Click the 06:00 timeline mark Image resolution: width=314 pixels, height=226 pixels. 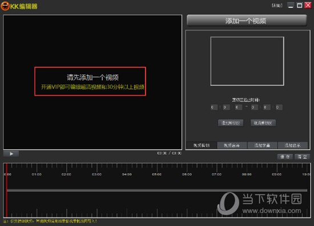(187, 174)
